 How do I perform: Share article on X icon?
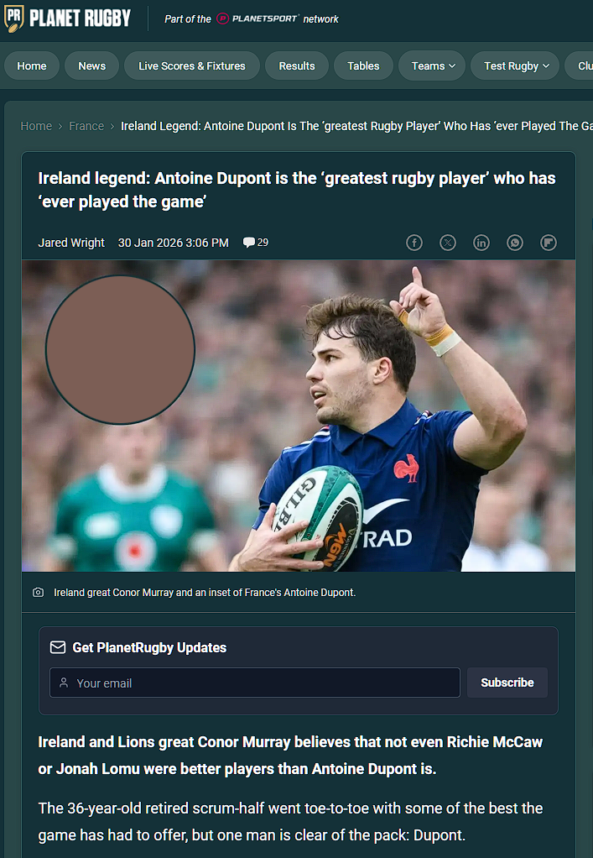coord(448,243)
